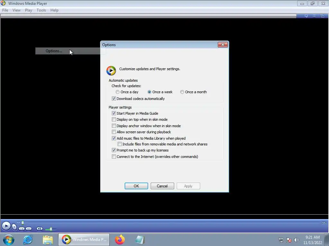This screenshot has width=329, height=246.
Task: Stop playback using the Stop button
Action: click(14, 227)
